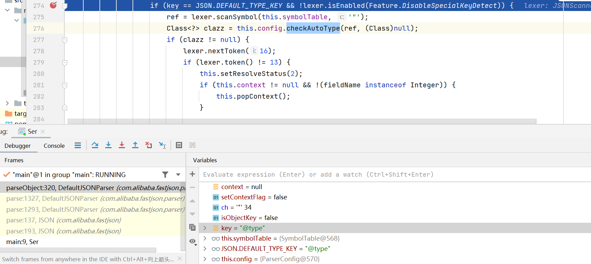Switch to Console tab

[54, 146]
